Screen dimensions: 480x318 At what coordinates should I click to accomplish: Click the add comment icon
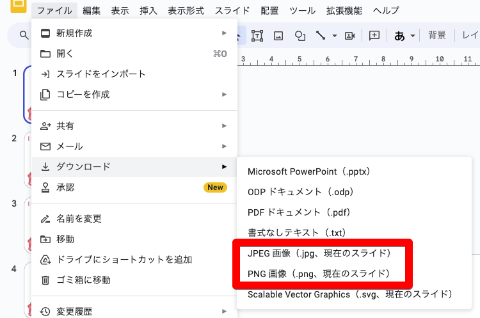(x=375, y=36)
